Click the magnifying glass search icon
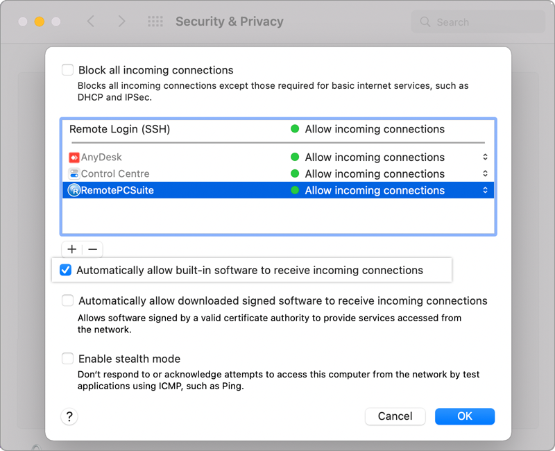Image resolution: width=555 pixels, height=451 pixels. (424, 22)
